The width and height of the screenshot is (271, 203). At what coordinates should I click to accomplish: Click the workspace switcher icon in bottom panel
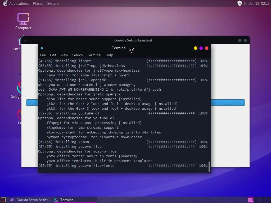[251, 200]
